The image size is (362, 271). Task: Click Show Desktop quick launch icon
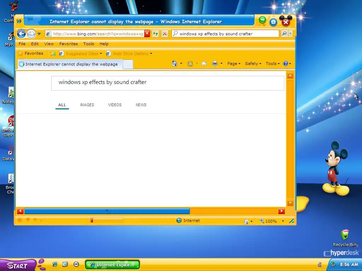[65, 264]
